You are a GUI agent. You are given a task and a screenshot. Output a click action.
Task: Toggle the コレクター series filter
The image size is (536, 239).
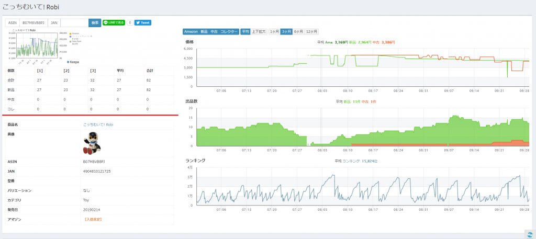[229, 32]
